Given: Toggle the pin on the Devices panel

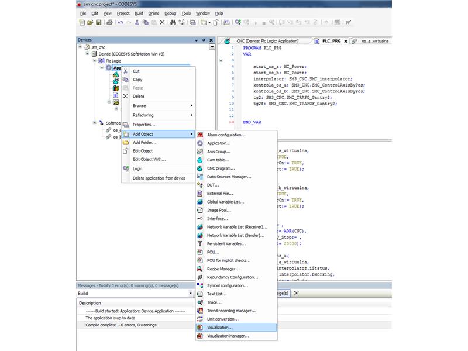Looking at the screenshot, I should click(x=204, y=40).
